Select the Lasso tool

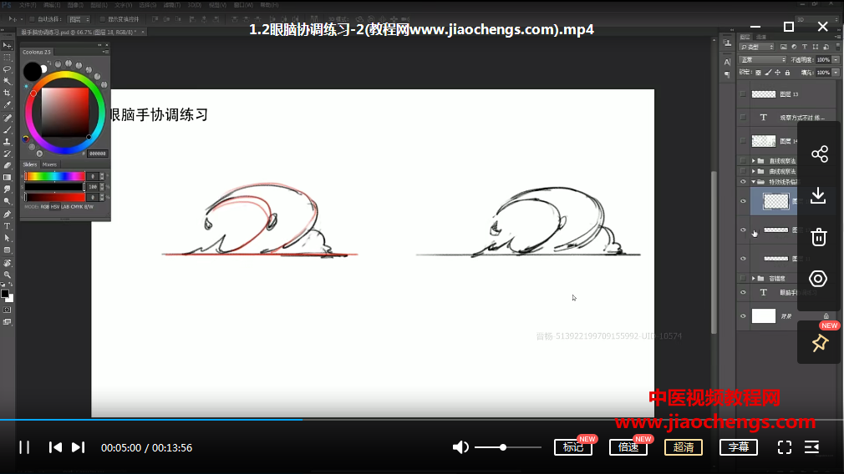pos(7,69)
